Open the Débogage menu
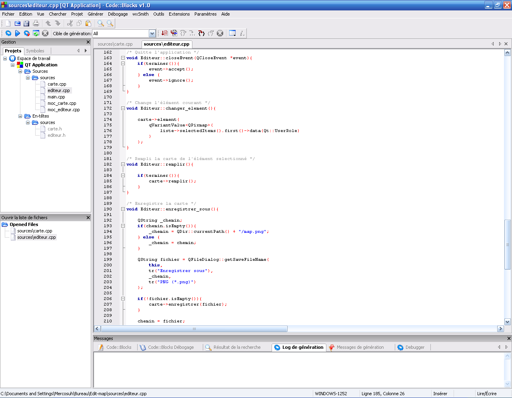This screenshot has height=398, width=512. [118, 14]
